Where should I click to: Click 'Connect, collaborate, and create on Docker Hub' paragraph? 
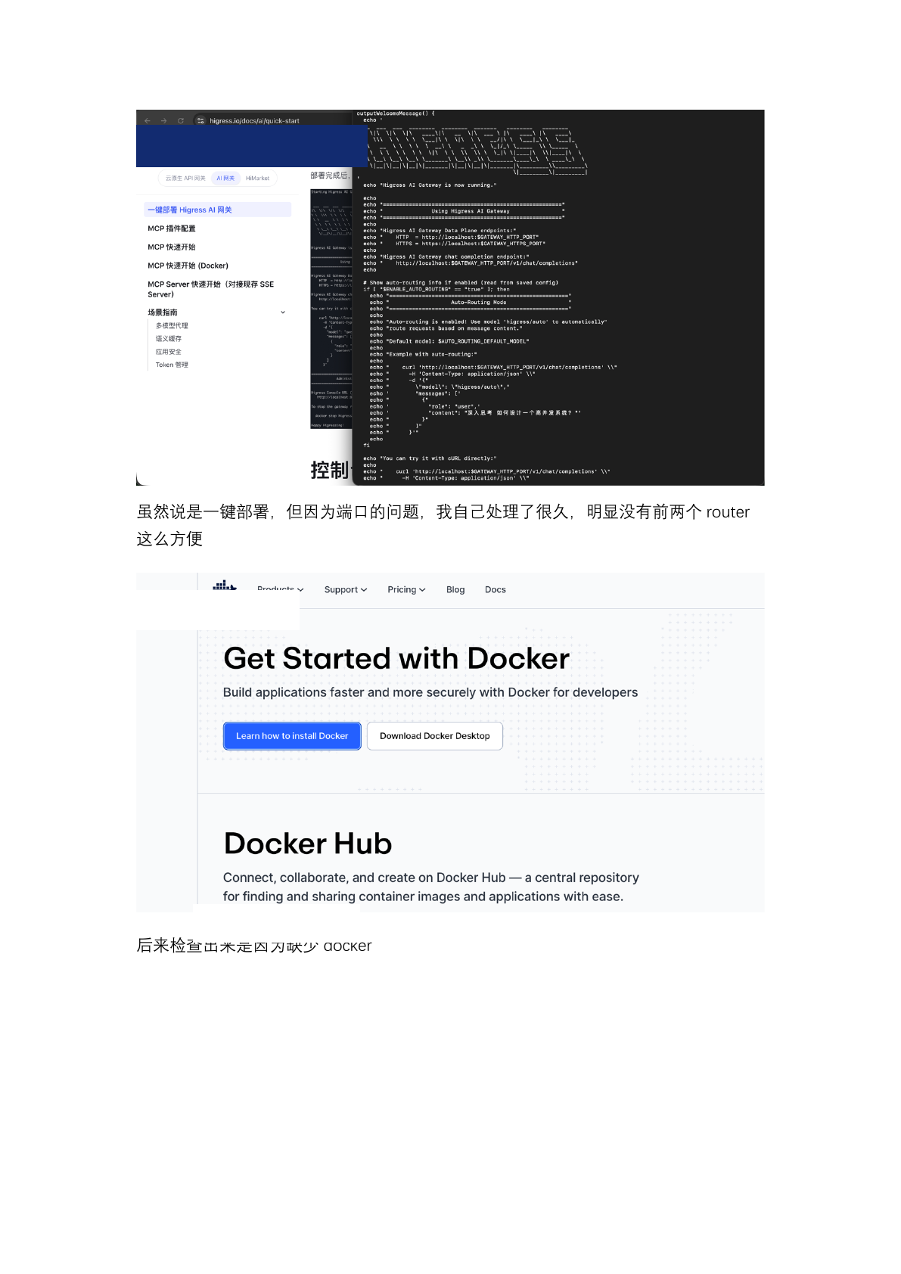coord(431,887)
